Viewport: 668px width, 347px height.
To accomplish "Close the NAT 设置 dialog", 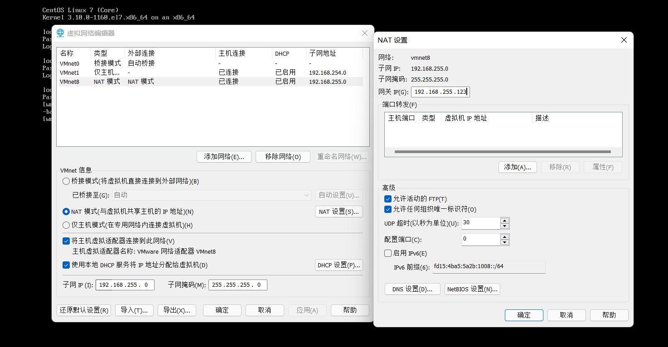I will (624, 40).
